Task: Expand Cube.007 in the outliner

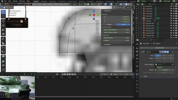Action: point(142,18)
